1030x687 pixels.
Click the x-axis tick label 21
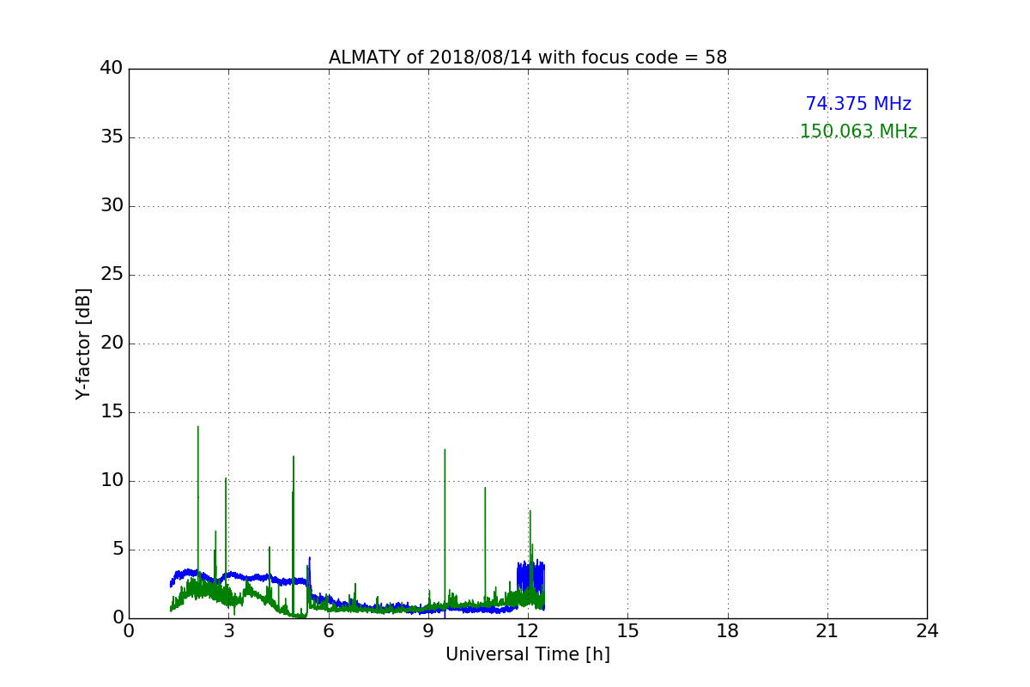[827, 631]
